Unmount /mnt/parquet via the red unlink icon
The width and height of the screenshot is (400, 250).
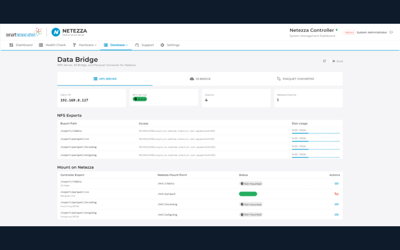point(336,194)
